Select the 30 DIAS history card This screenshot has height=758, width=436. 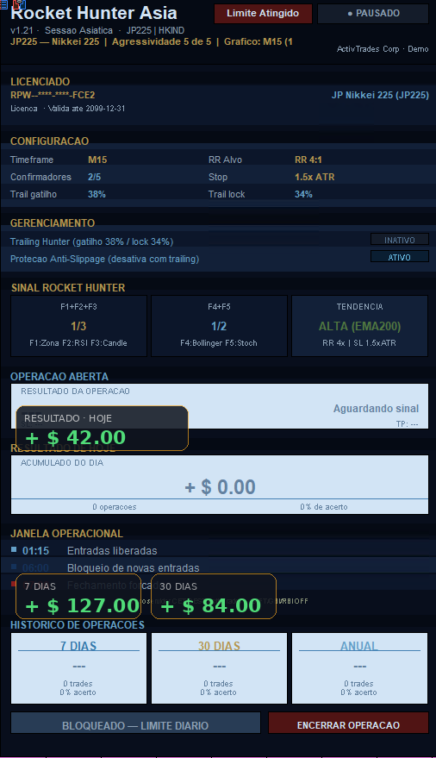point(219,668)
